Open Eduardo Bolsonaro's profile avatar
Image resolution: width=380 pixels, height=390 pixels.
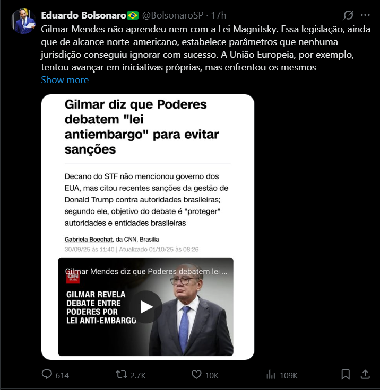coord(24,21)
